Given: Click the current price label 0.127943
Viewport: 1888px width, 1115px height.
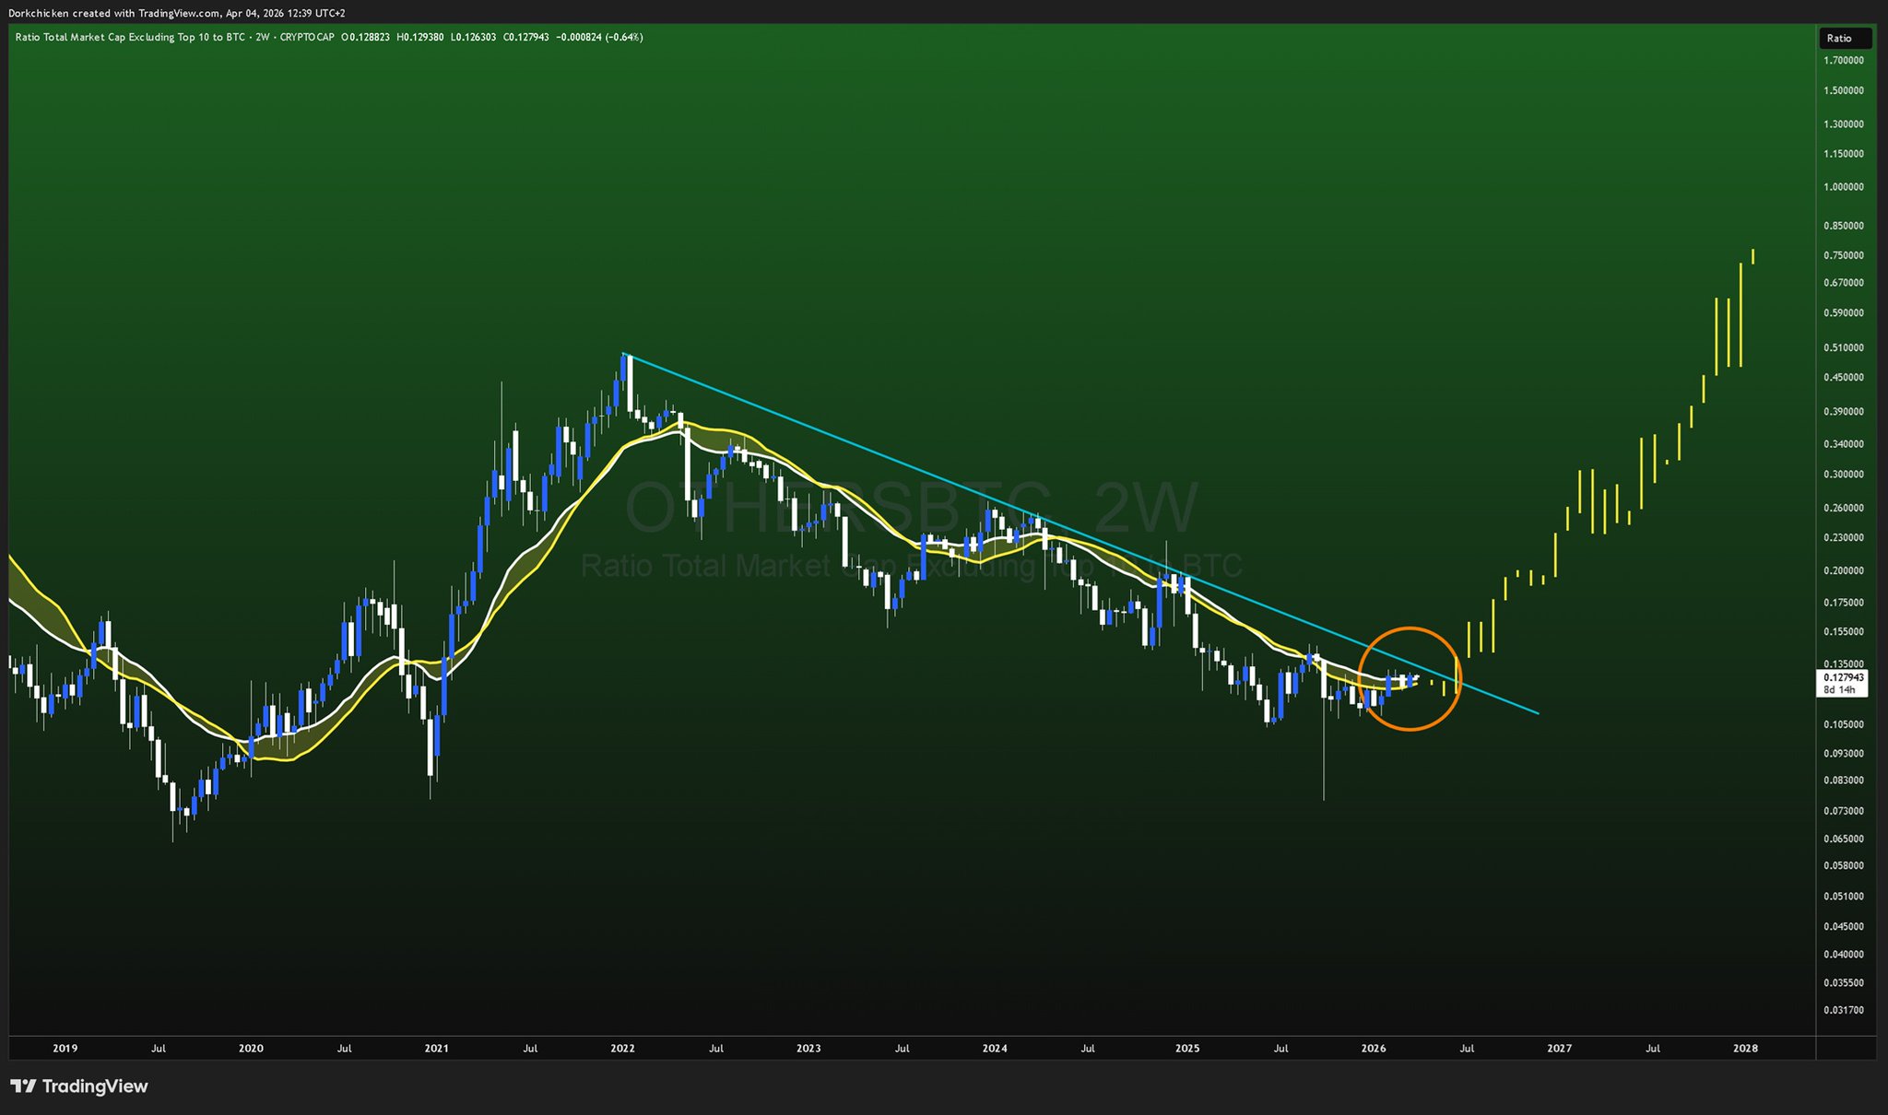Looking at the screenshot, I should (1844, 677).
